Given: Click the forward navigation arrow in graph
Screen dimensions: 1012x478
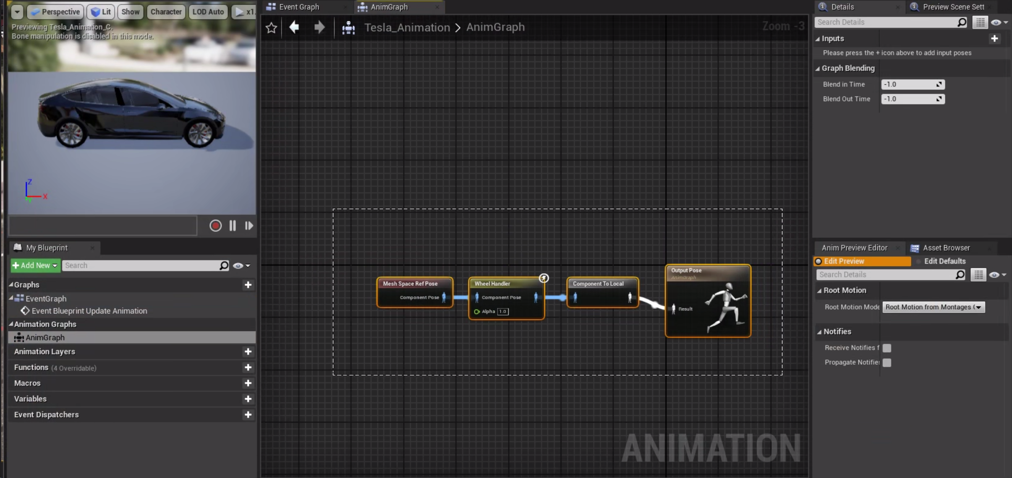Looking at the screenshot, I should [319, 28].
